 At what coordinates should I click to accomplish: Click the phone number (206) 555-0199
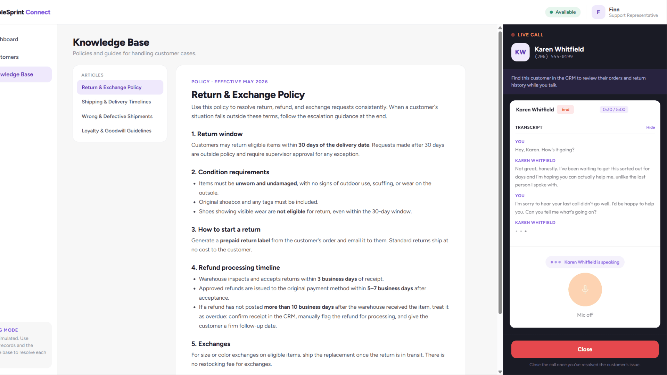point(554,57)
